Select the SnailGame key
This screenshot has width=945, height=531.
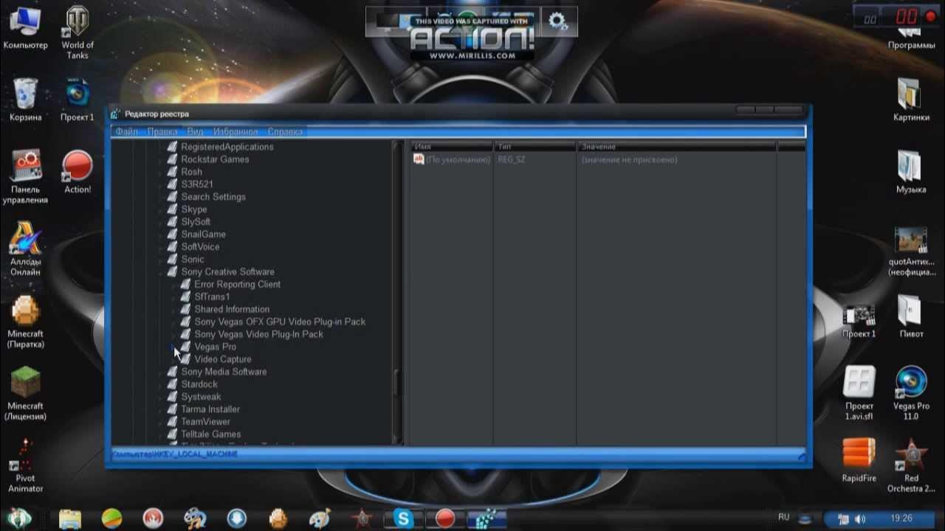(x=203, y=235)
